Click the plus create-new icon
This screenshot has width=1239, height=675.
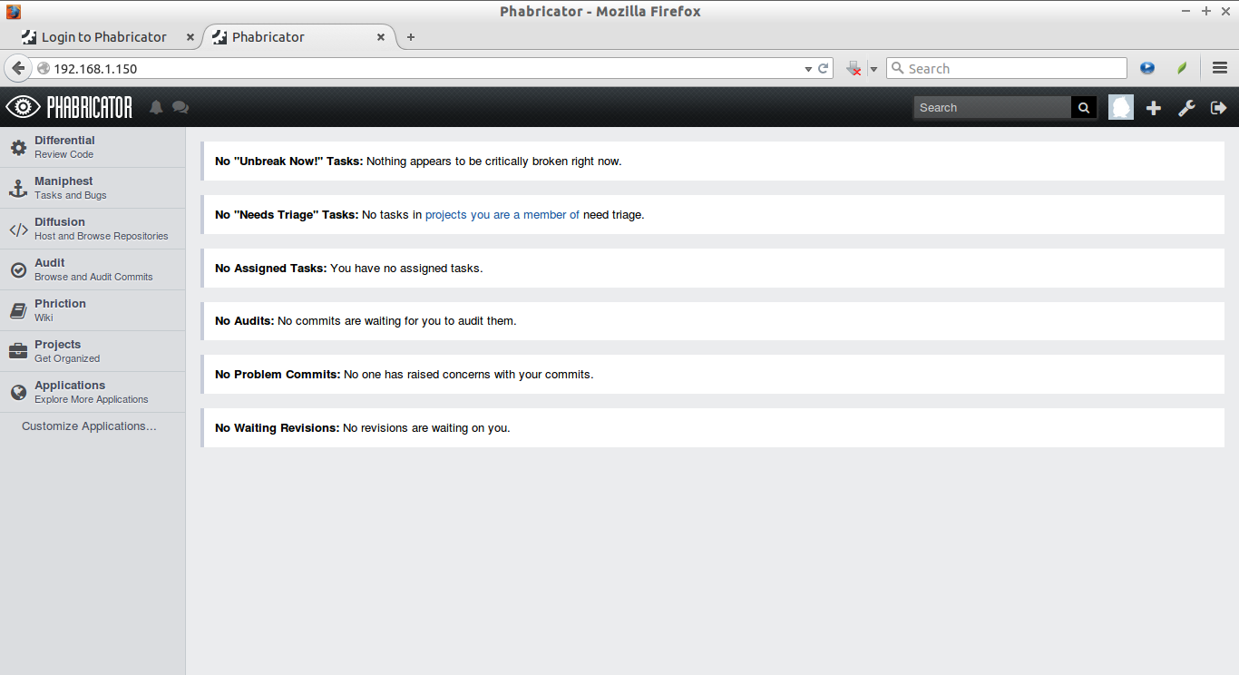pos(1154,108)
